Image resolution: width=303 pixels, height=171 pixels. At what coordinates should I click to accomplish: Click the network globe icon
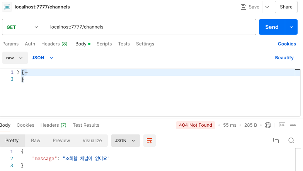tap(267, 125)
